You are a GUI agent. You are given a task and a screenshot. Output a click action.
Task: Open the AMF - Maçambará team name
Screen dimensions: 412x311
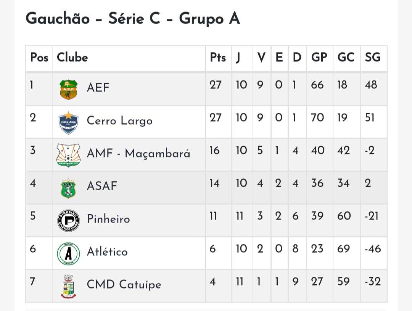[x=138, y=154]
